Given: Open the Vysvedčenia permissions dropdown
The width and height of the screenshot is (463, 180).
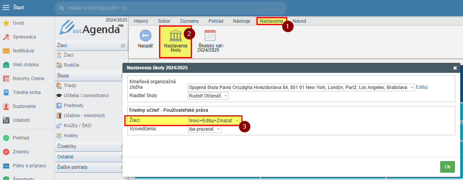Looking at the screenshot, I should point(204,130).
